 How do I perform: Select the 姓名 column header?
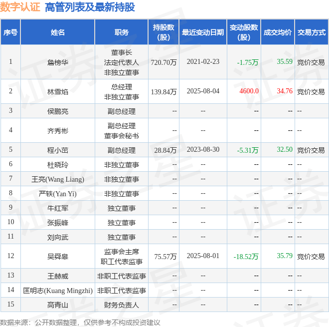[58, 32]
